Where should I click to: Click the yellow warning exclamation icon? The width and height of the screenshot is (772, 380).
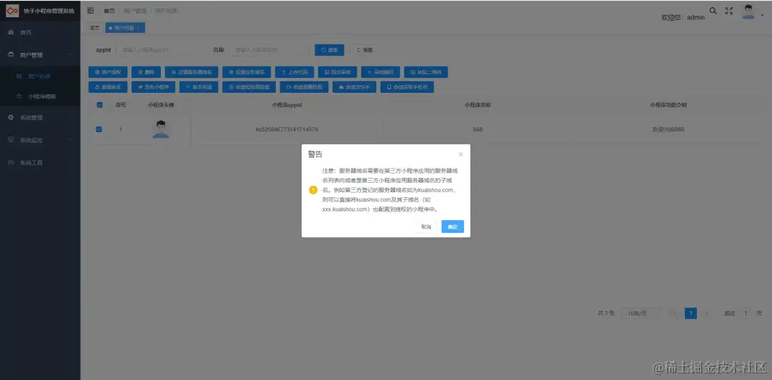313,190
